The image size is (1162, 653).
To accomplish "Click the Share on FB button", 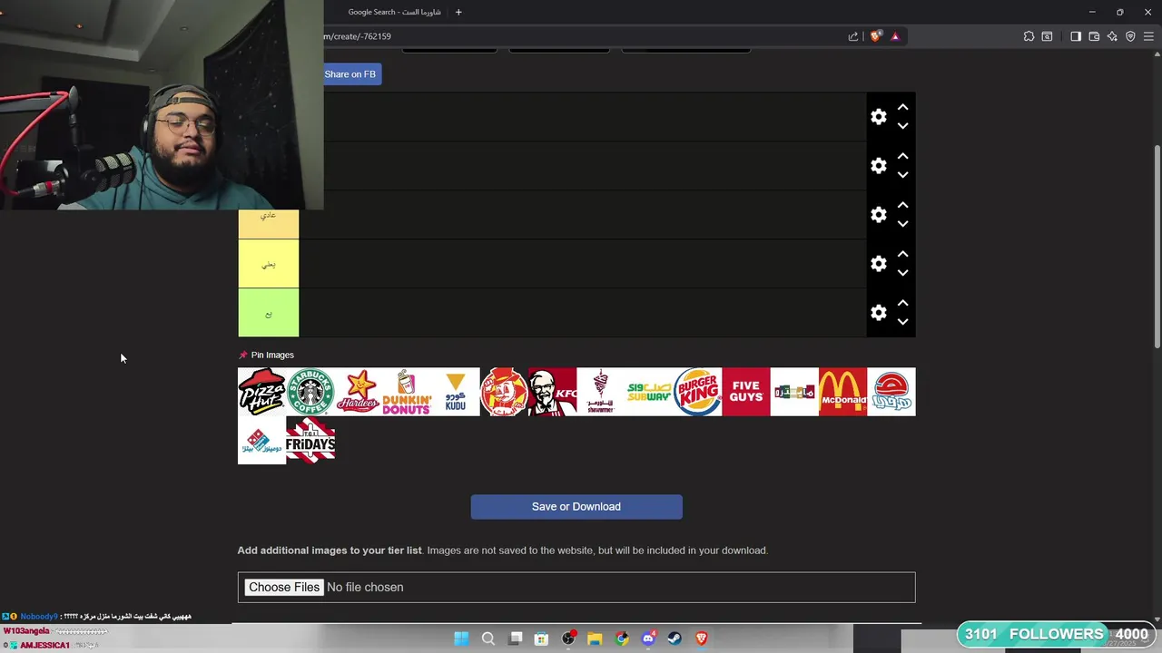I will (352, 74).
